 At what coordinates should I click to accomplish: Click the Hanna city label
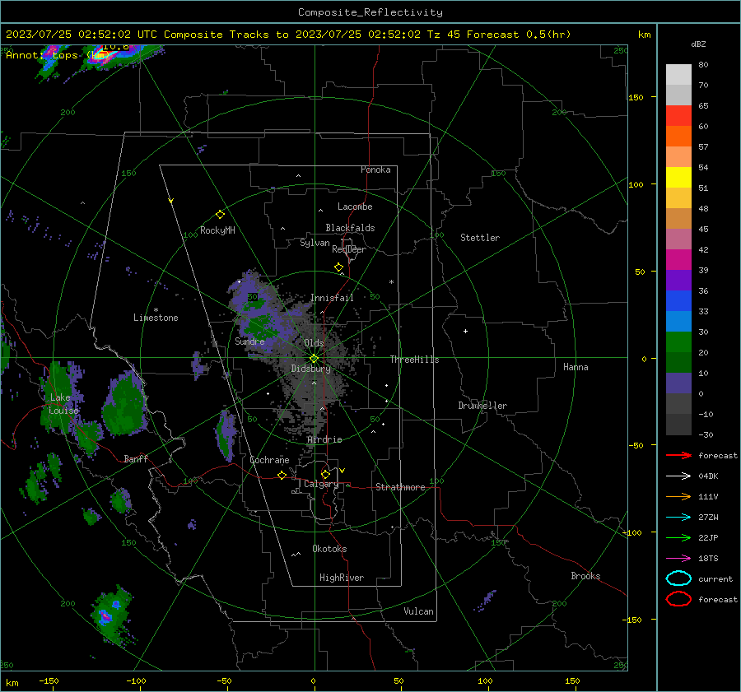pos(576,367)
